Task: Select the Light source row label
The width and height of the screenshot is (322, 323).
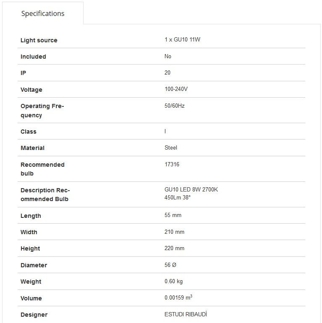Action: click(x=39, y=40)
